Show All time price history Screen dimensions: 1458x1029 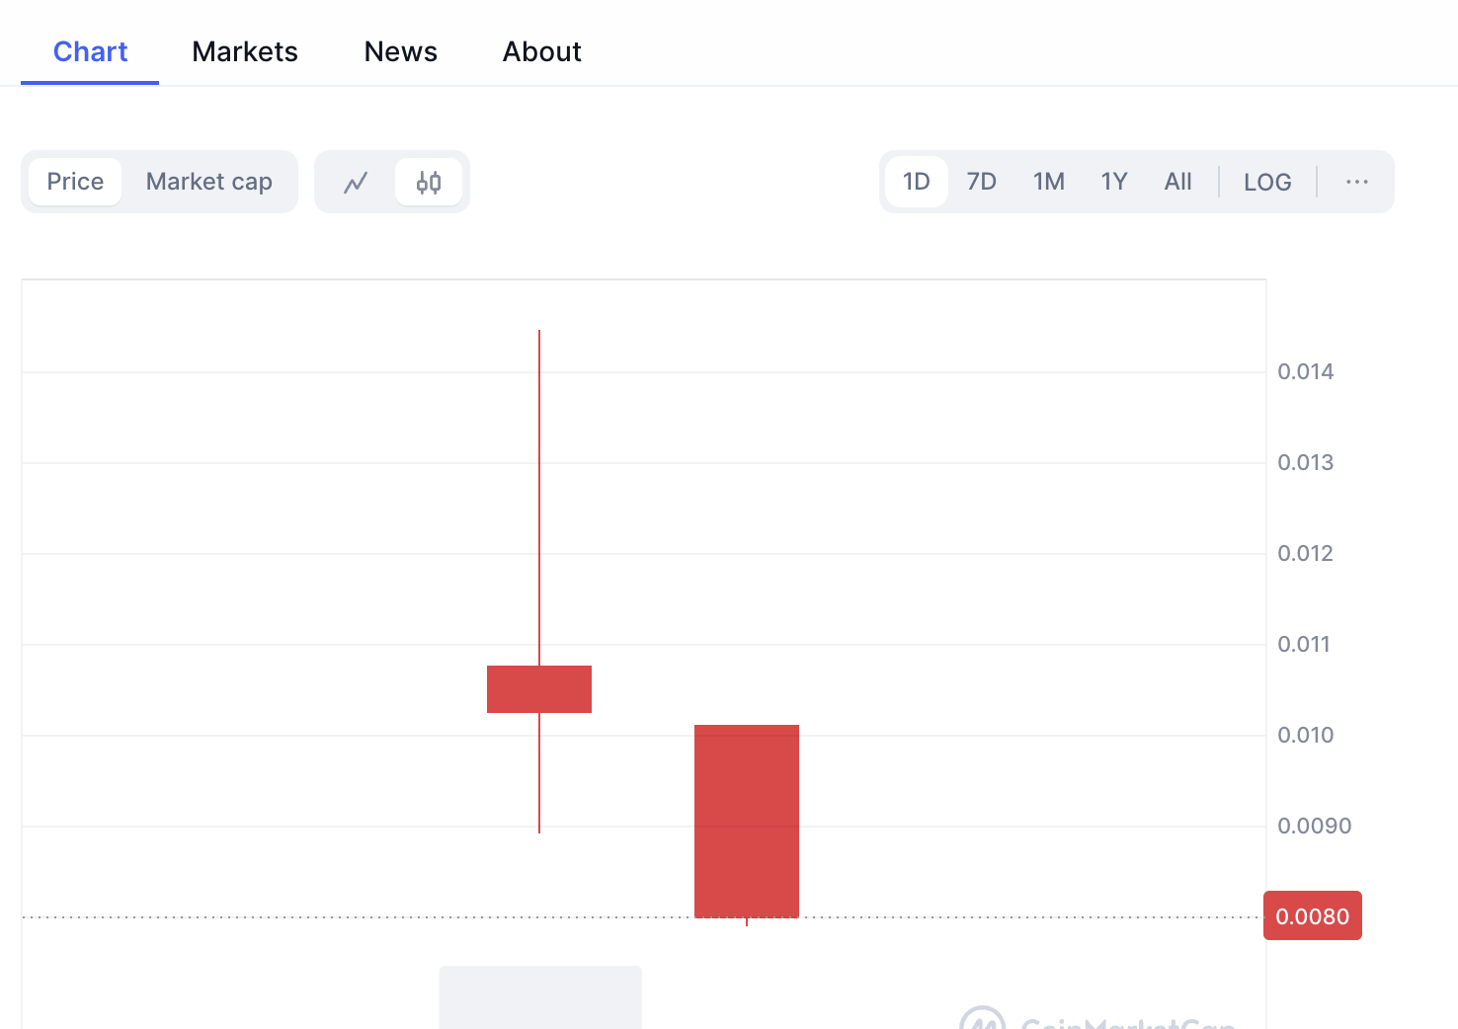coord(1177,182)
